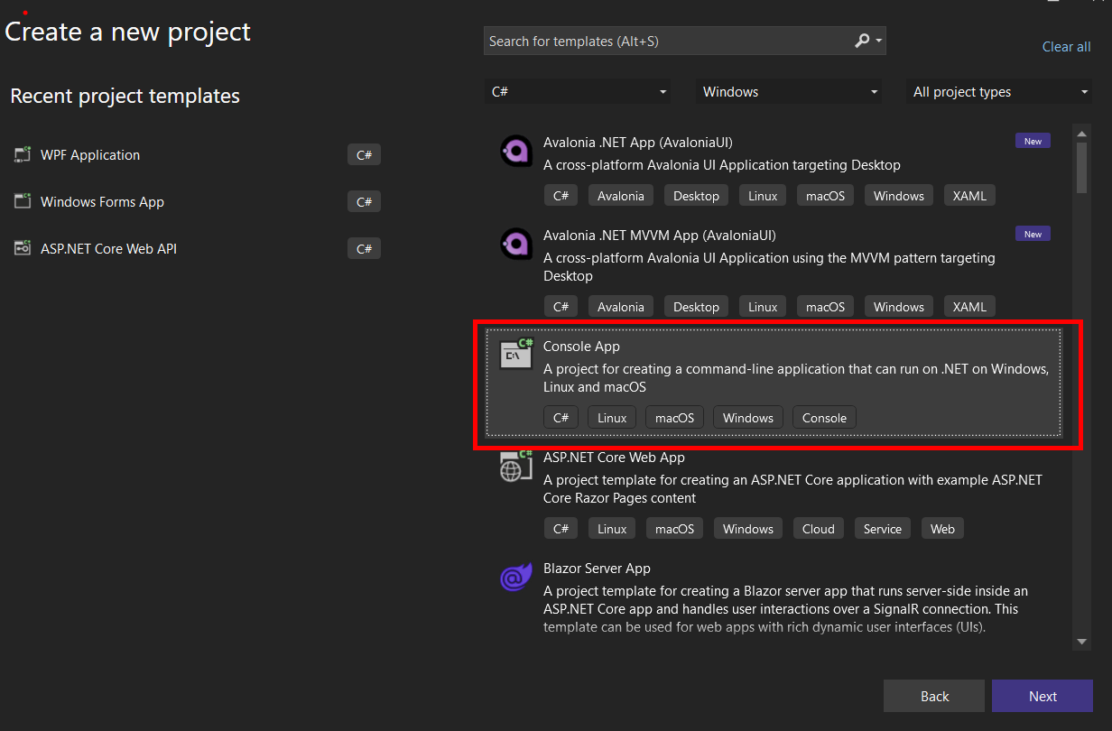Open the C# language filter dropdown

tap(578, 91)
